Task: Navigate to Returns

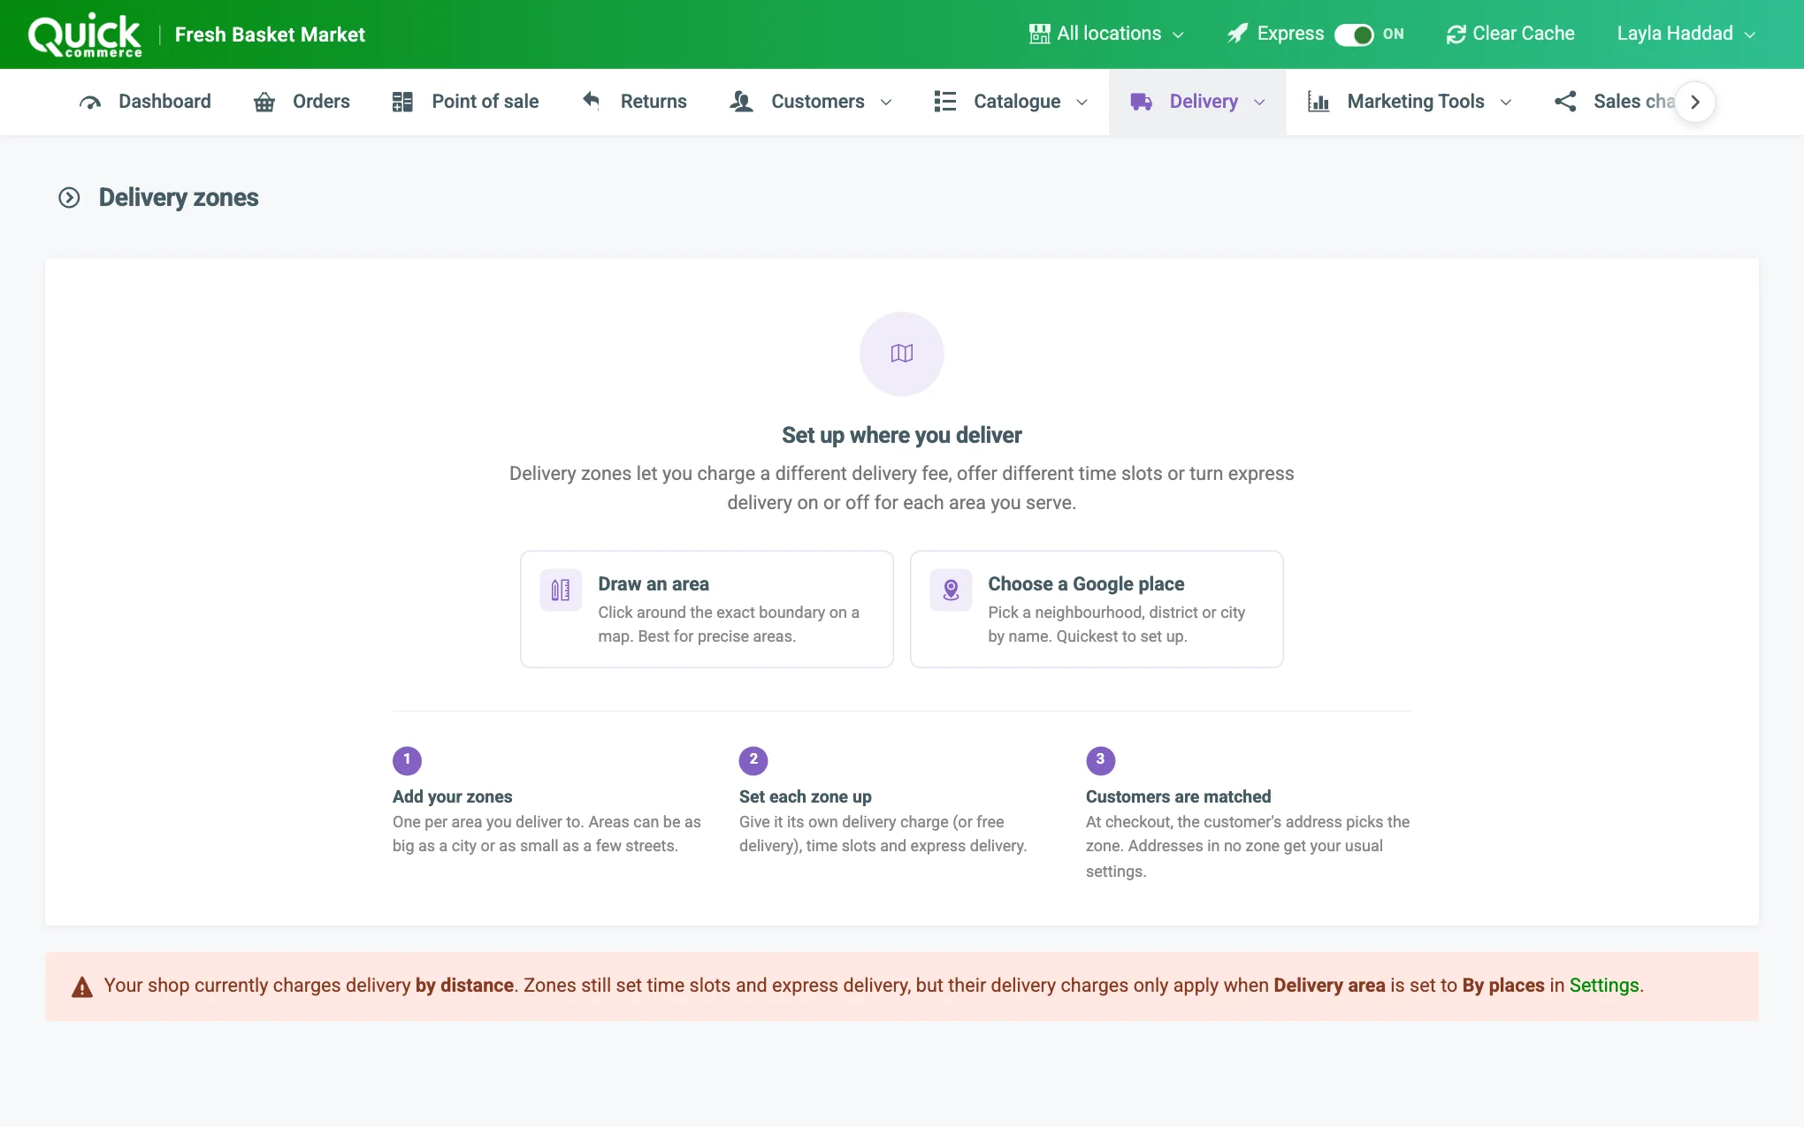Action: point(634,102)
